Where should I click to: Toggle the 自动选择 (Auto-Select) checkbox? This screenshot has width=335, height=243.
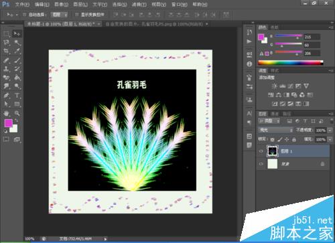[x=25, y=15]
